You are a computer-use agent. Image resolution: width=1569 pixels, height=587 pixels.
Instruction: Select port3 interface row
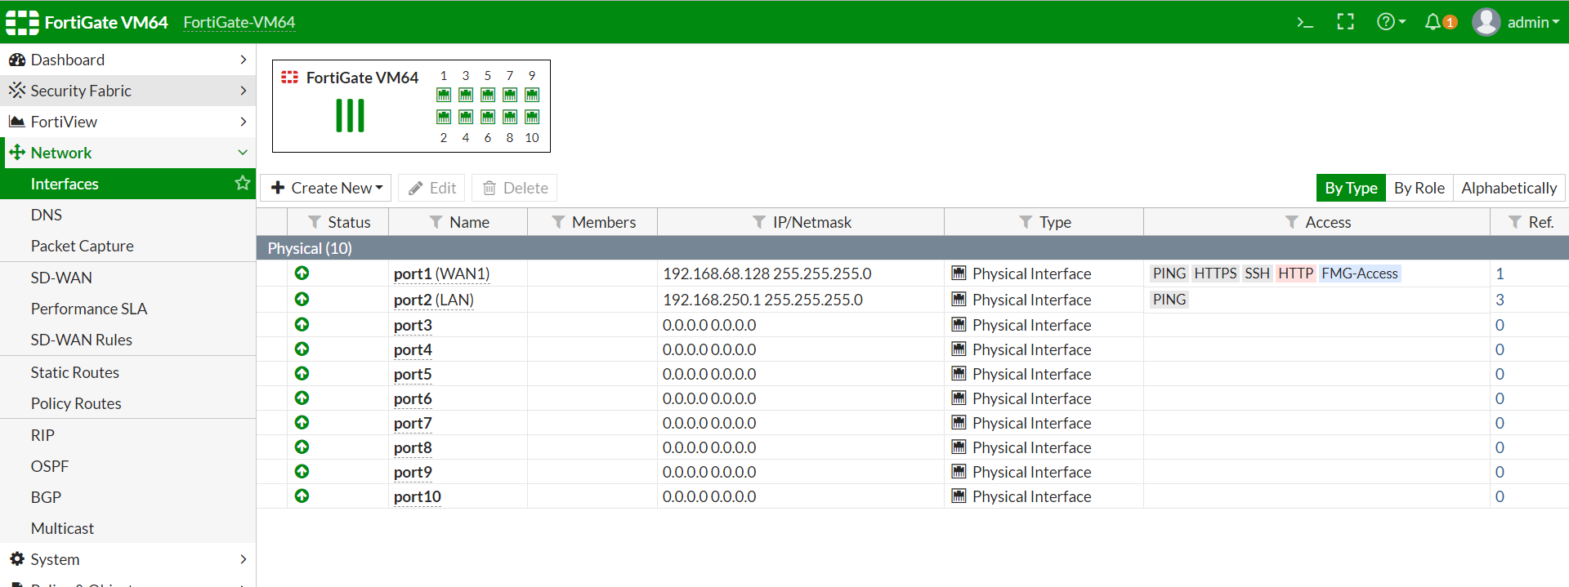912,325
